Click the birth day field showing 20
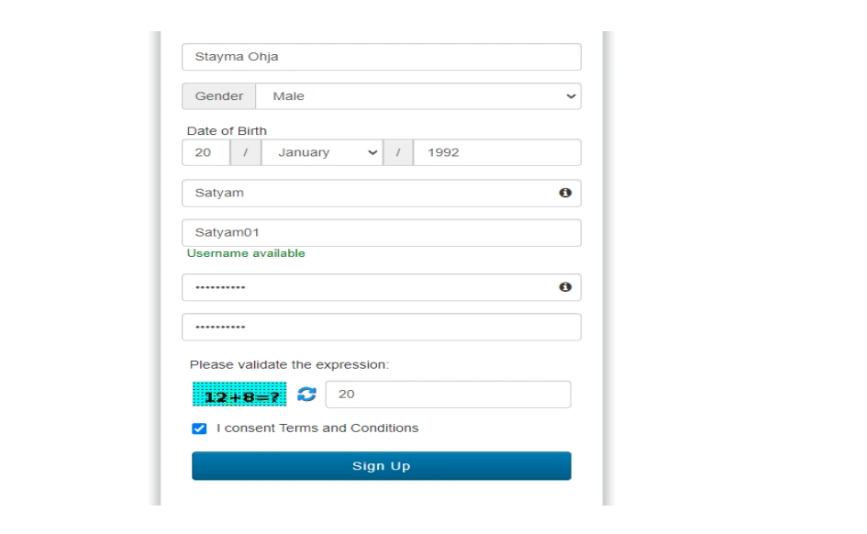 [x=205, y=152]
